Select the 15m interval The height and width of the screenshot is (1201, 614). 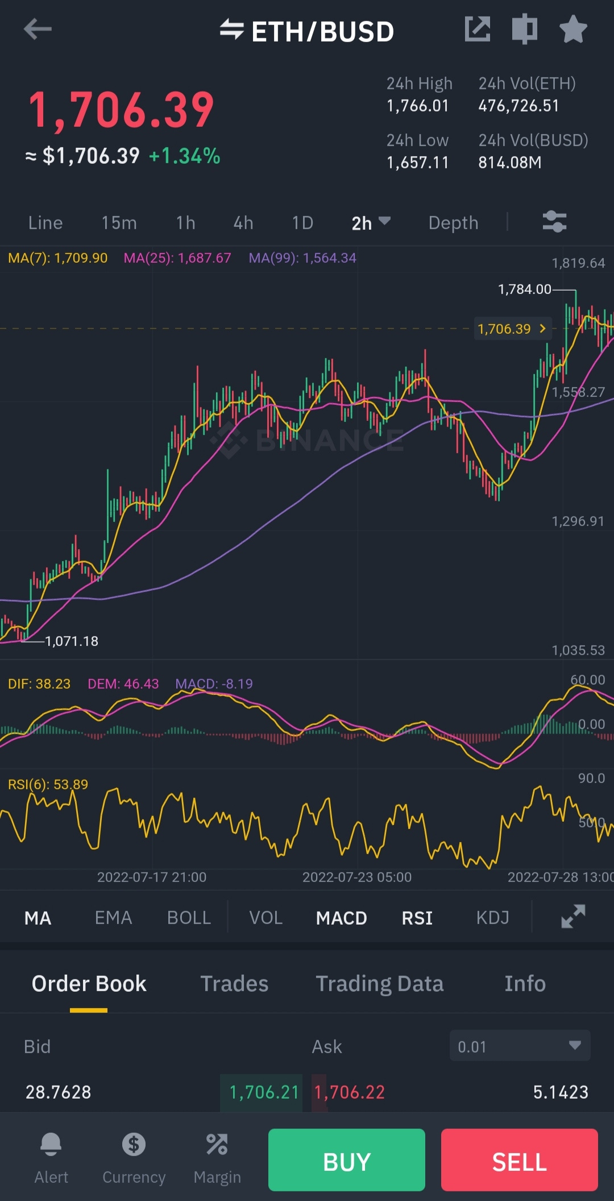point(119,223)
